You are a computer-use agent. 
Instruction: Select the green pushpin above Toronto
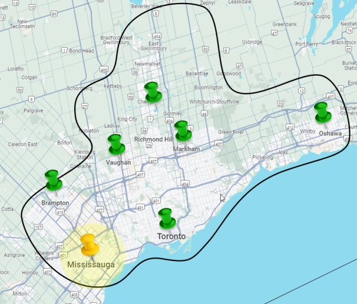[167, 218]
